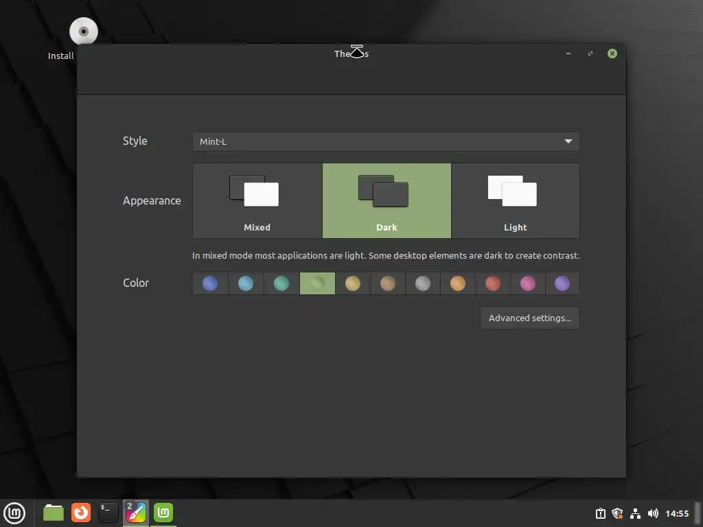
Task: Choose the sky blue color swatch
Action: 246,283
